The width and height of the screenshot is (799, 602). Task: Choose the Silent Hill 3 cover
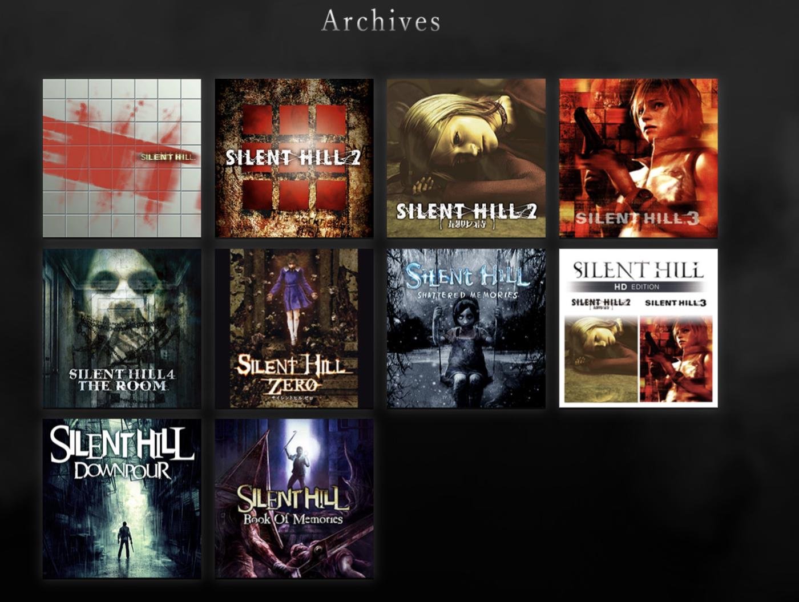click(x=638, y=158)
